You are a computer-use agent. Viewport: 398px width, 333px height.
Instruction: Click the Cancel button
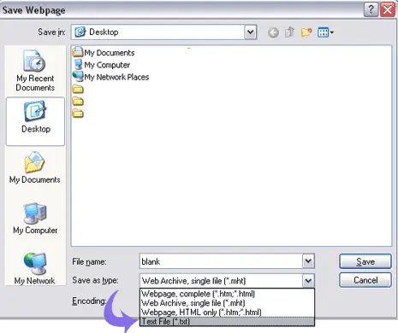[x=365, y=280]
